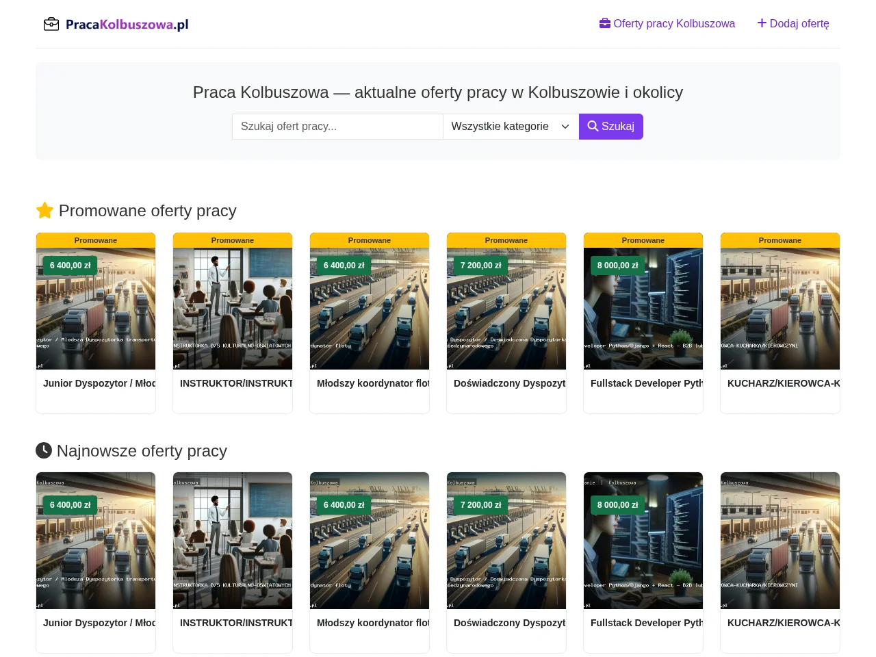Click Promowane badge above Doświadczony Dyspozyt card
The image size is (876, 657).
[x=506, y=240]
